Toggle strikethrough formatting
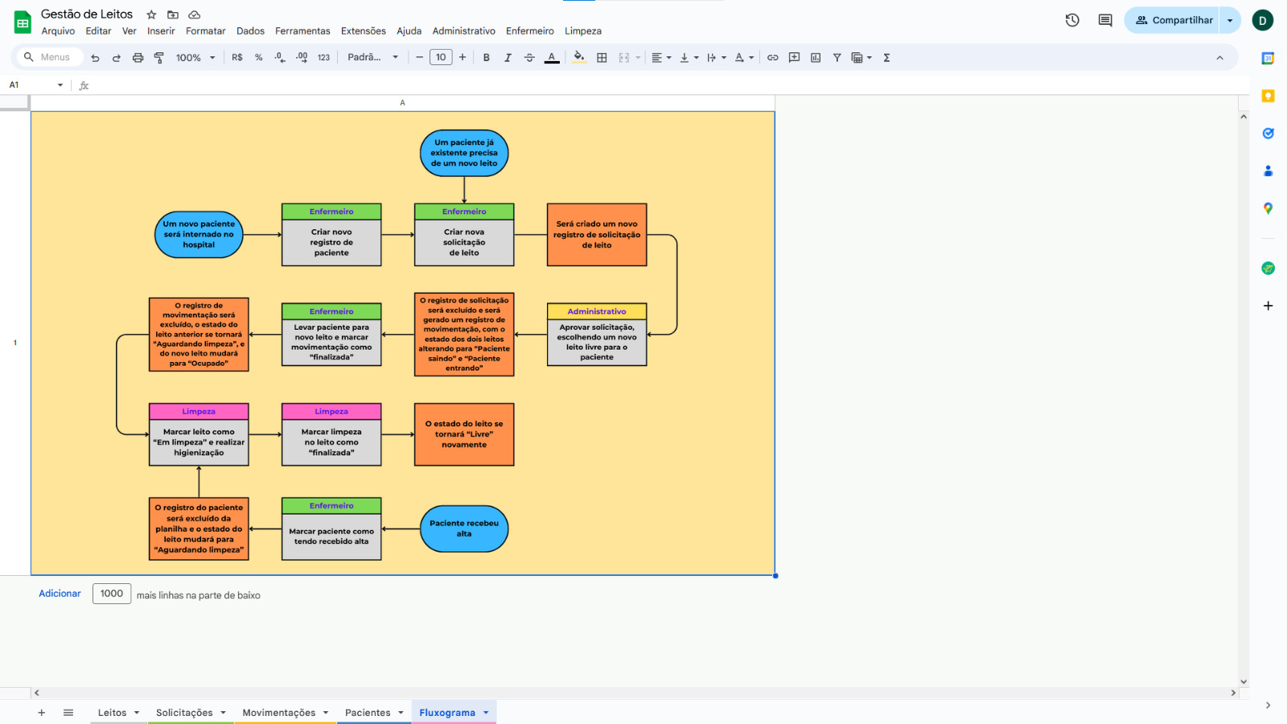Image resolution: width=1287 pixels, height=724 pixels. [x=529, y=58]
